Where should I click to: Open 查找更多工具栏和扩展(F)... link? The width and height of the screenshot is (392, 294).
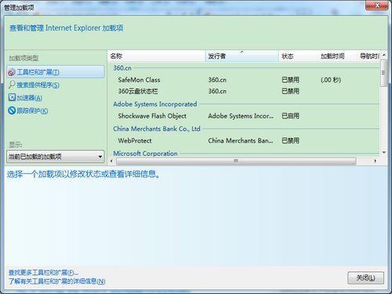tap(43, 273)
